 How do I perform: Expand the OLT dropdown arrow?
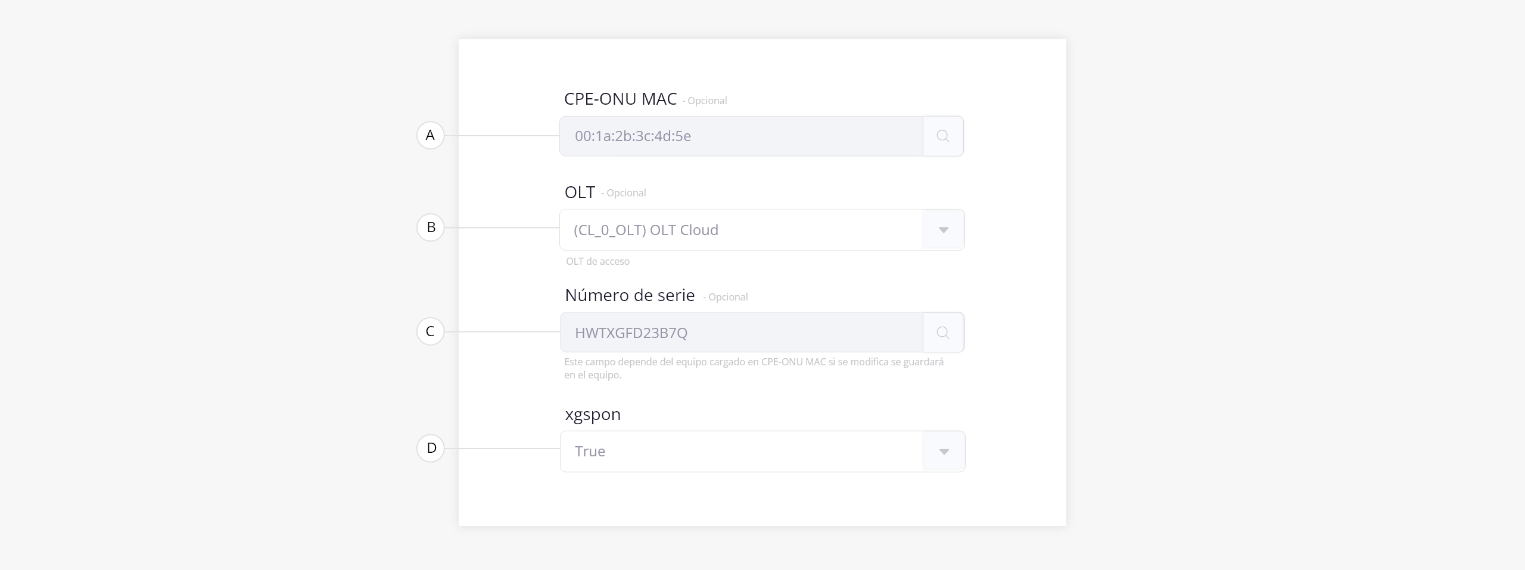pyautogui.click(x=944, y=230)
